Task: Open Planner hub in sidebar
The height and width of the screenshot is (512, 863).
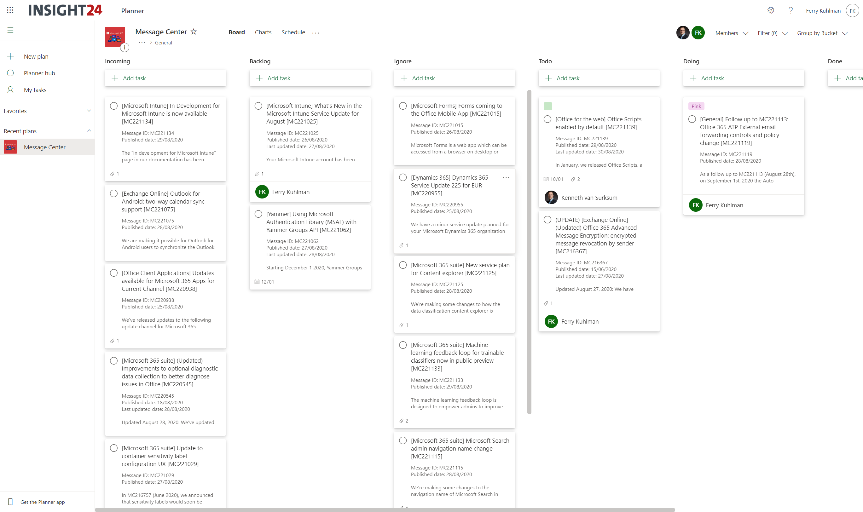Action: [x=39, y=73]
